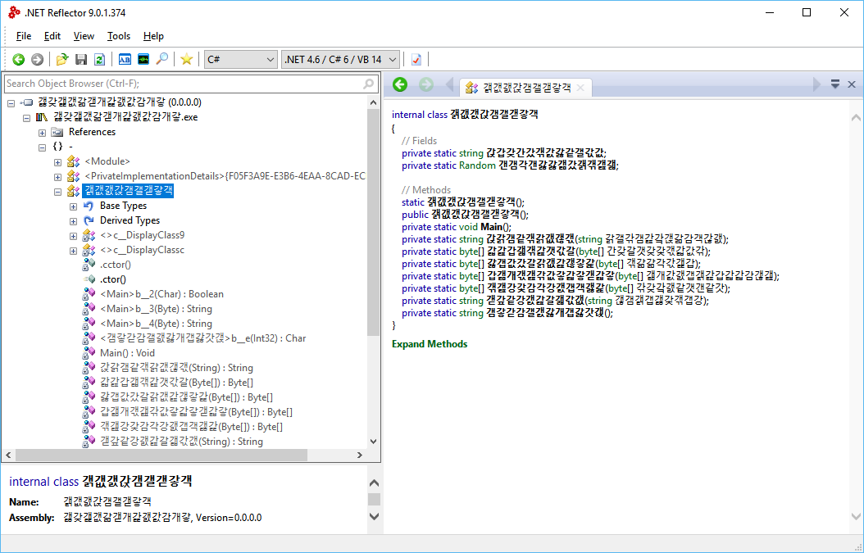Click the Refresh icon in toolbar
Image resolution: width=864 pixels, height=553 pixels.
[99, 59]
